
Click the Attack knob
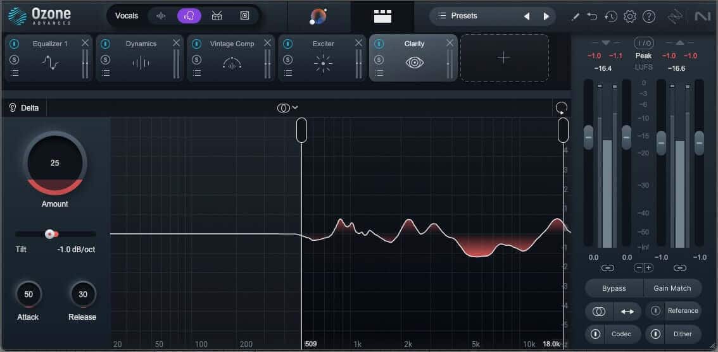click(x=28, y=294)
